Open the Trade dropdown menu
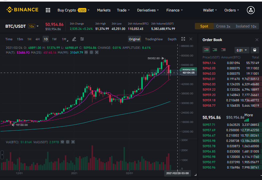Screen dimensions: 262x180 [x=123, y=10]
